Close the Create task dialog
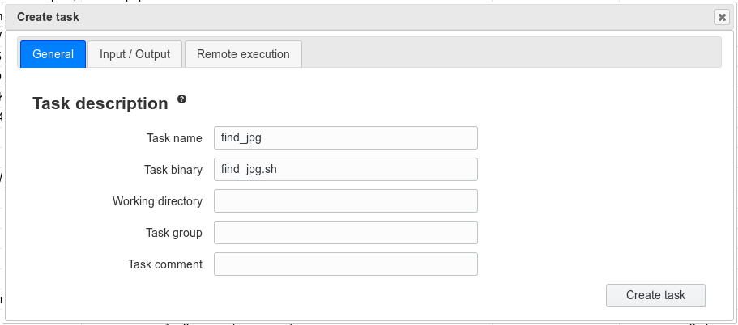 [x=722, y=17]
